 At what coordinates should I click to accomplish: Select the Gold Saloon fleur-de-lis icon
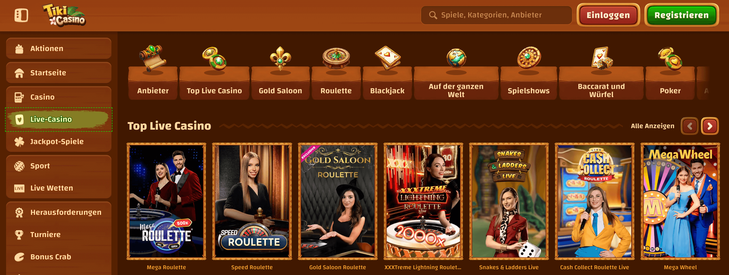(280, 58)
